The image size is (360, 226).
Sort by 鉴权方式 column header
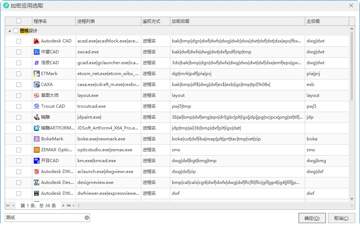(155, 21)
